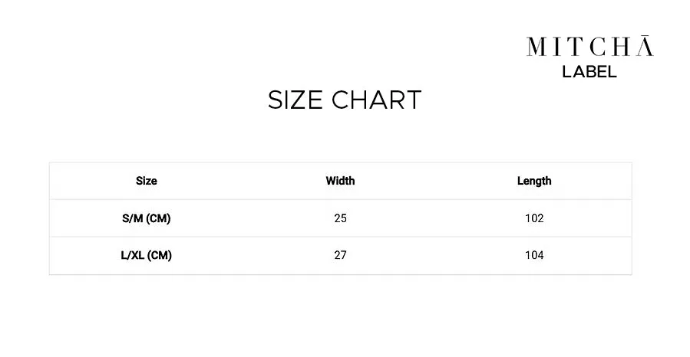Viewport: 690px width, 357px height.
Task: Select the S/M (CM) row label
Action: [147, 218]
